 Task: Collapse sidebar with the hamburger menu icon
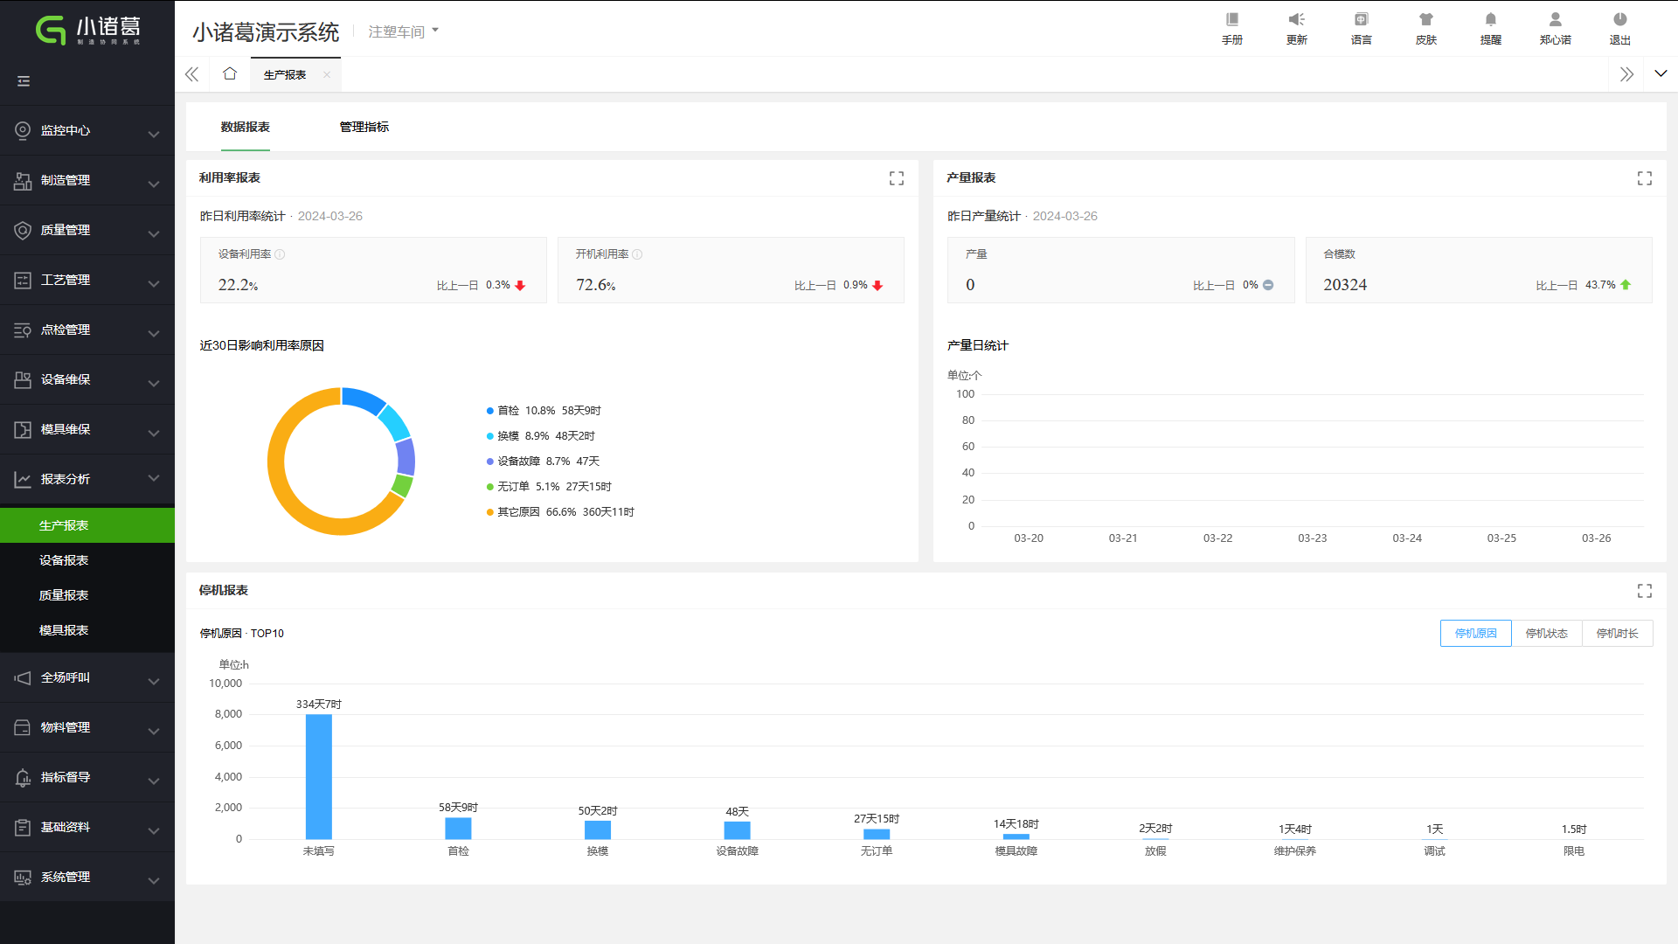(24, 81)
